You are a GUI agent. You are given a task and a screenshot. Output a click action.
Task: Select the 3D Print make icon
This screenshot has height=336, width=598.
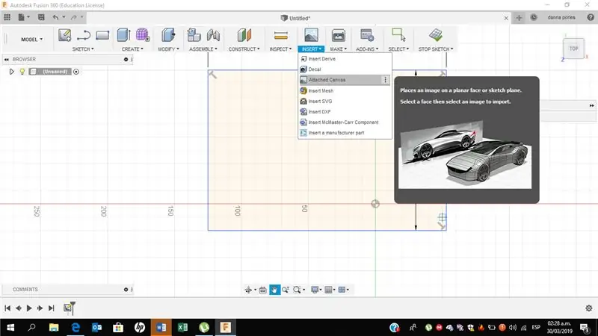pyautogui.click(x=339, y=35)
